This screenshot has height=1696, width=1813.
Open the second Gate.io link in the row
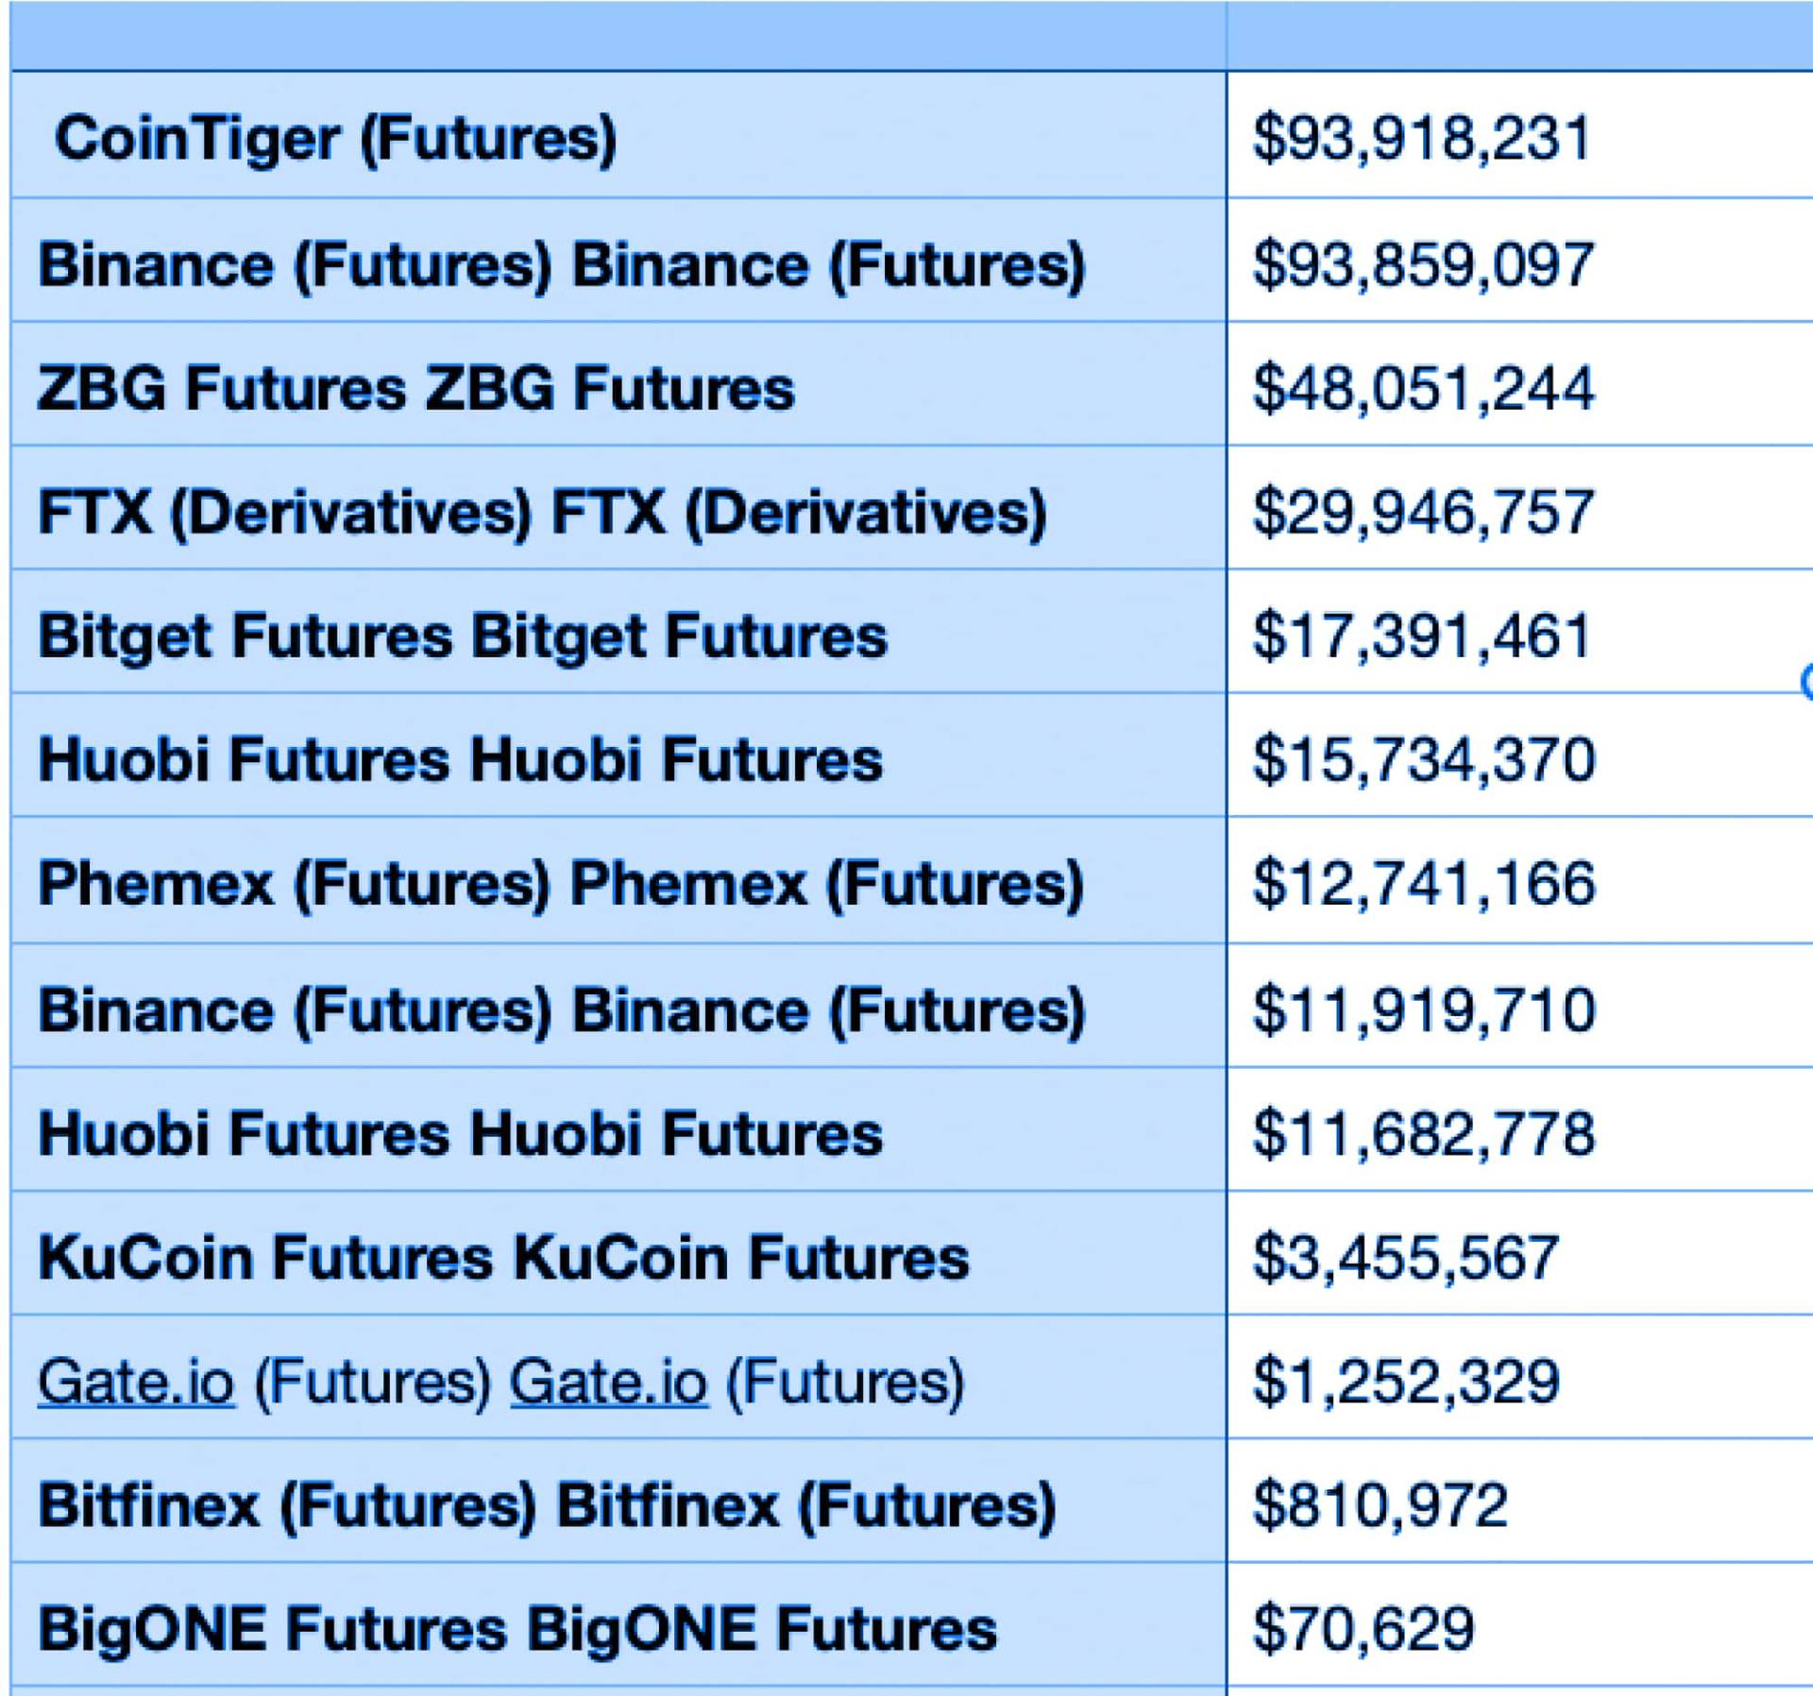tap(609, 1382)
